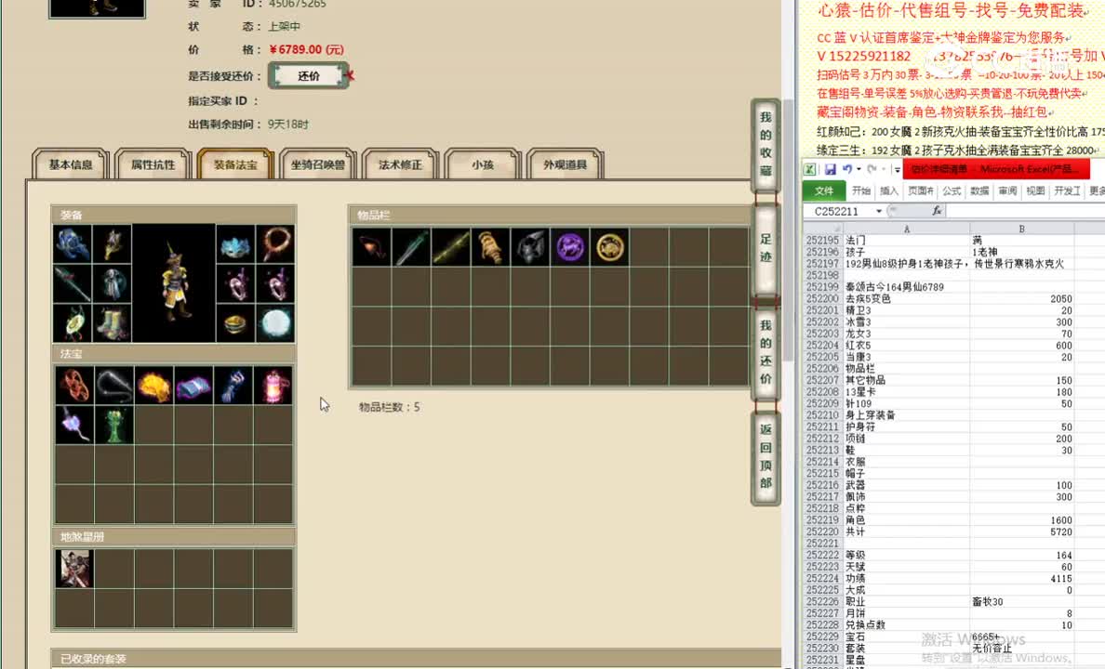This screenshot has width=1105, height=669.
Task: Select the silver whip magic treasure icon
Action: pos(114,386)
